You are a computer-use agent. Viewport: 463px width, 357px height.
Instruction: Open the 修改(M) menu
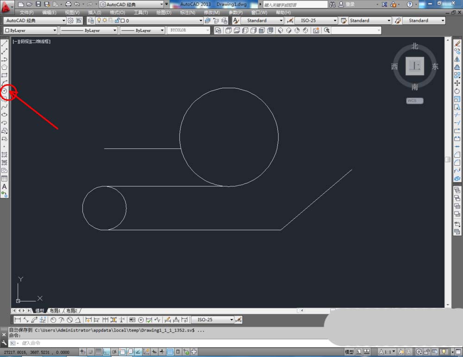click(212, 12)
